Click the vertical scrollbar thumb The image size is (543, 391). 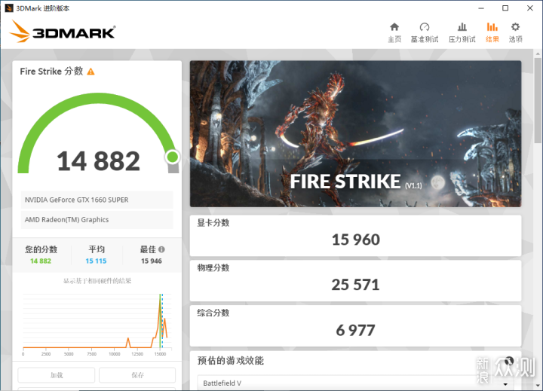[538, 100]
